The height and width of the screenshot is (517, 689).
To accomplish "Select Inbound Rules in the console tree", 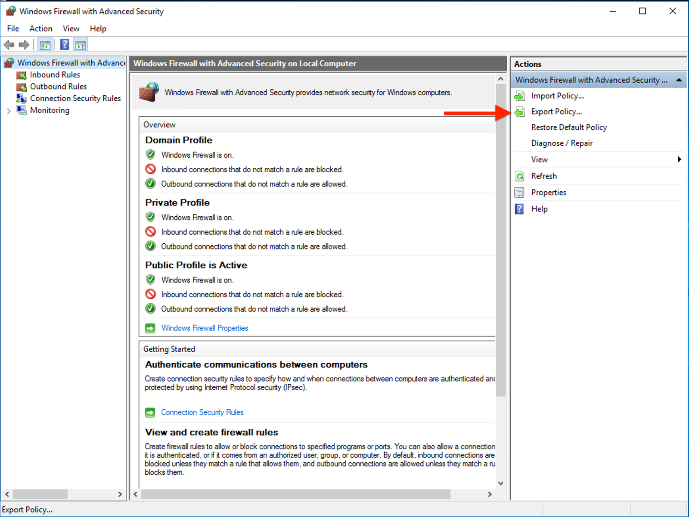I will tap(55, 75).
